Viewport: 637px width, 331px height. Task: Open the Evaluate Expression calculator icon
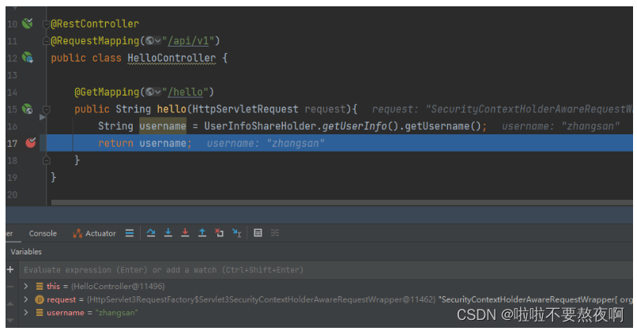click(258, 233)
